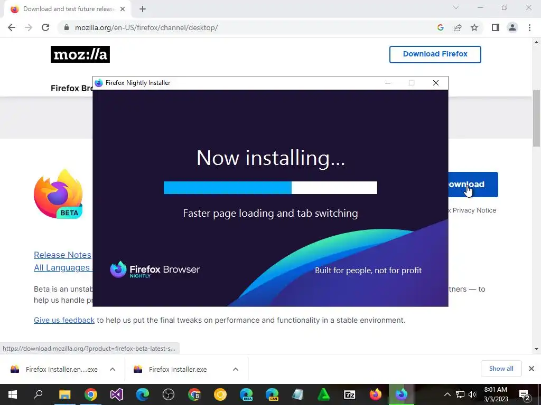
Task: Click the Firefox Beta logo image
Action: [x=59, y=194]
